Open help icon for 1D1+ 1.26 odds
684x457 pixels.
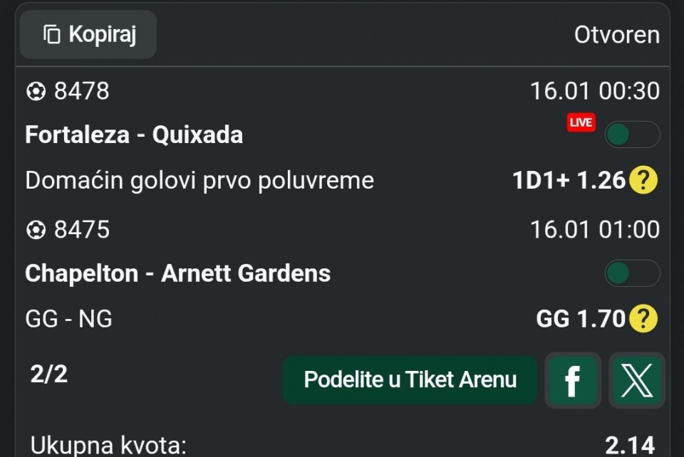point(643,181)
